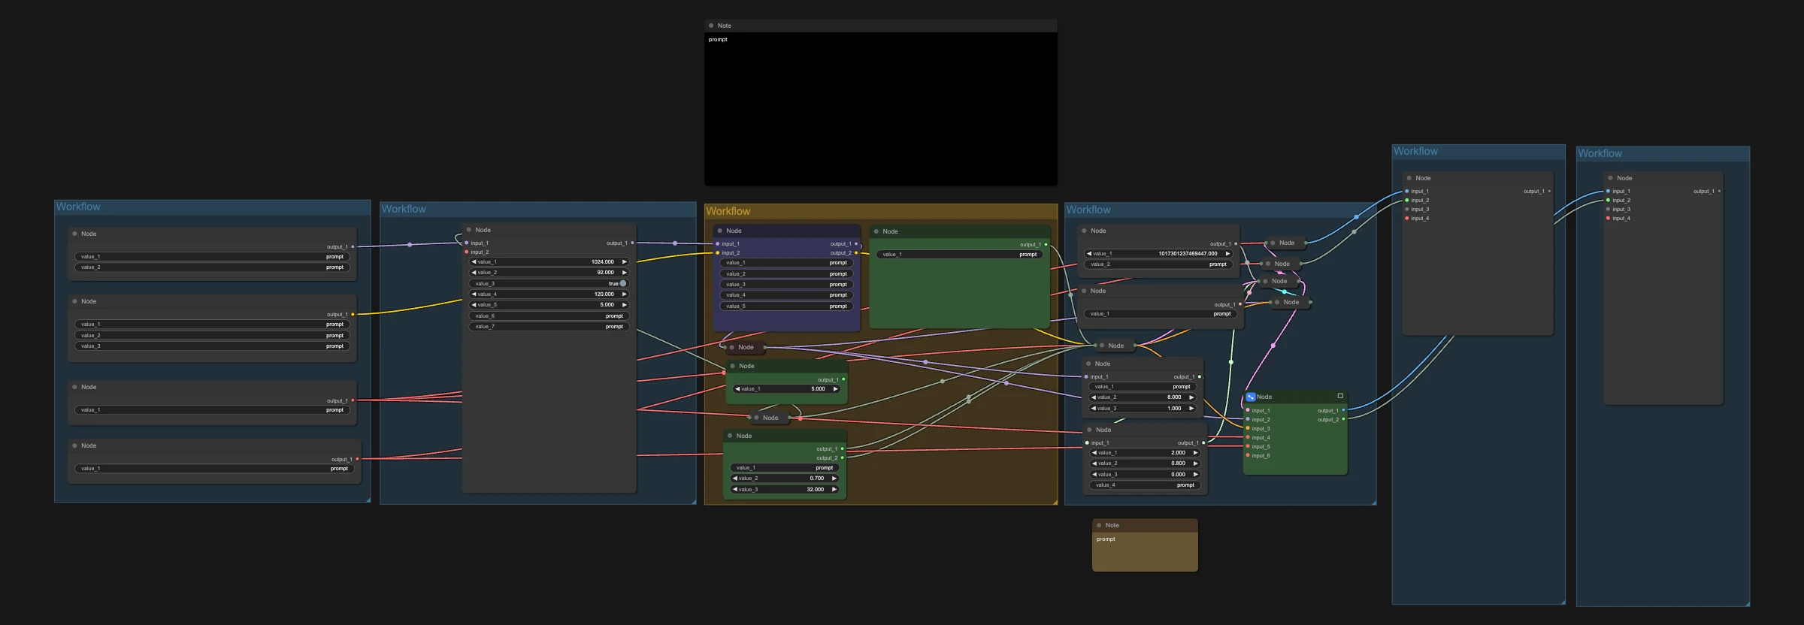The image size is (1804, 625).
Task: Click the yellow input_2 port on the purple node
Action: click(x=718, y=253)
